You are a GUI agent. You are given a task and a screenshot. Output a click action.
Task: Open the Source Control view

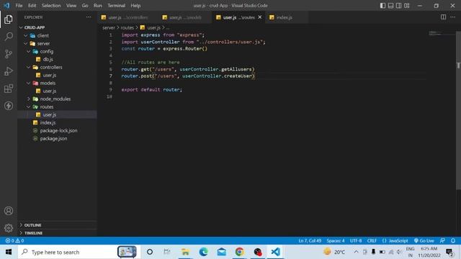point(9,54)
